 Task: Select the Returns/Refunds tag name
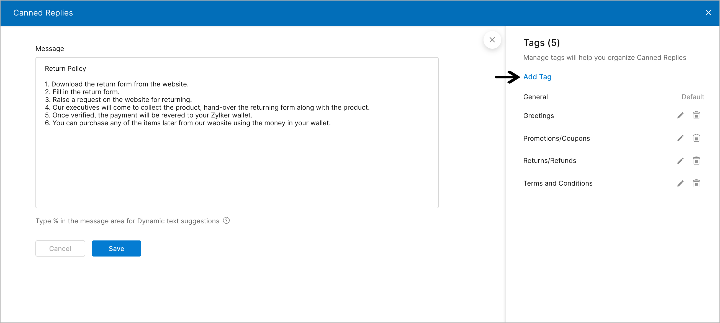point(549,160)
